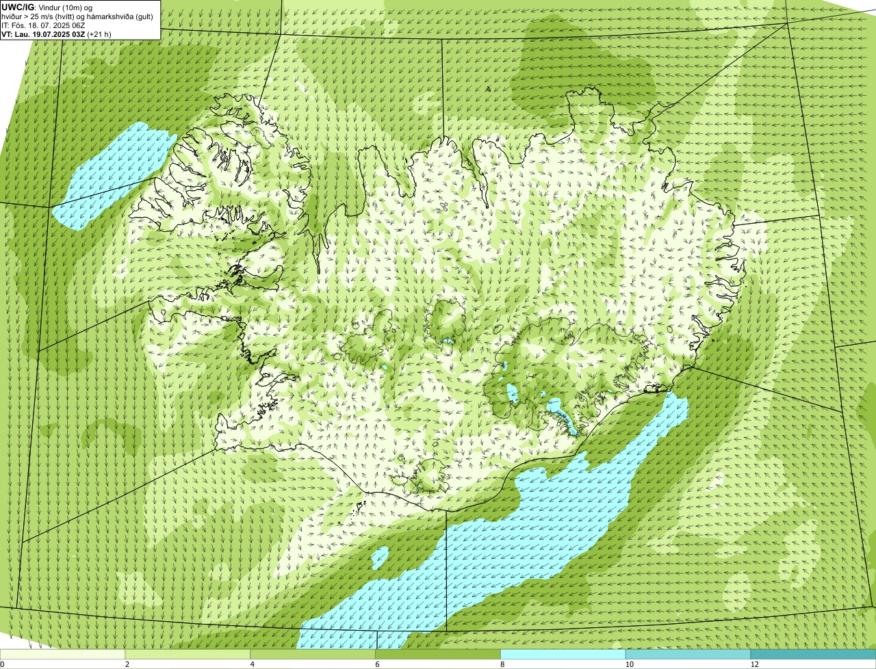Image resolution: width=876 pixels, height=669 pixels.
Task: Click the "12" label on the color scale
Action: tap(753, 664)
